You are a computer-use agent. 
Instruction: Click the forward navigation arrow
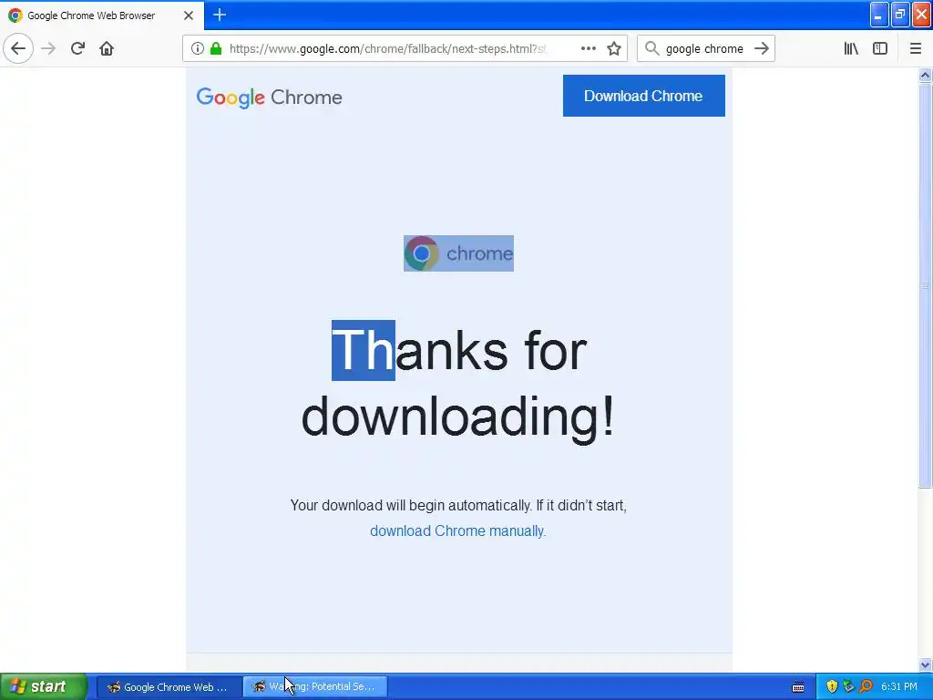click(x=49, y=49)
